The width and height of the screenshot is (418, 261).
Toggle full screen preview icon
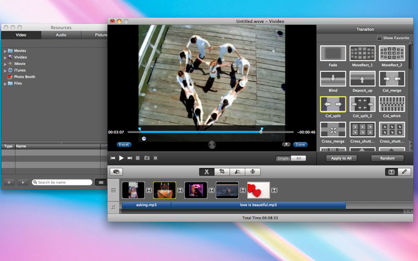[155, 158]
